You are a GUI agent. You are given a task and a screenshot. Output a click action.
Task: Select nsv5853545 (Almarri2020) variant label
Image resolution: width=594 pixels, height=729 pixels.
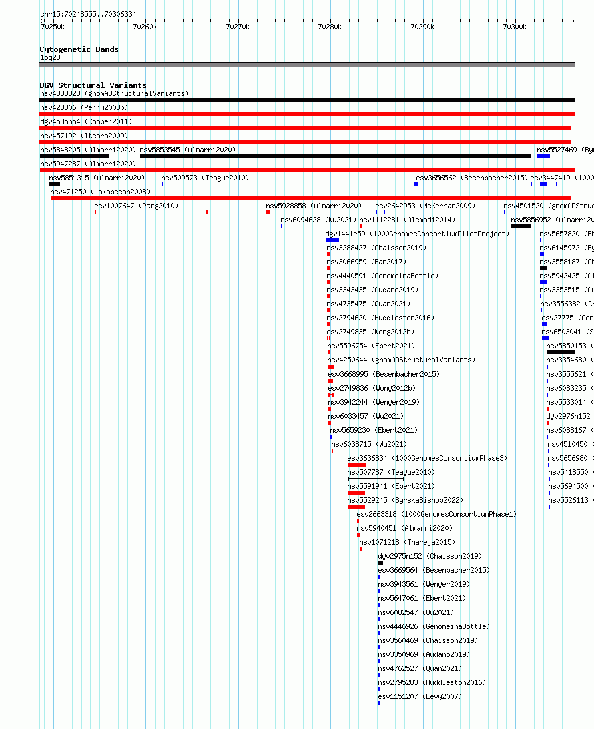pos(188,150)
